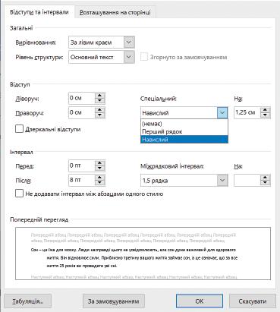Screen dimensions: 280x312
Task: Increase the Перед spacing with up arrow
Action: (x=99, y=163)
